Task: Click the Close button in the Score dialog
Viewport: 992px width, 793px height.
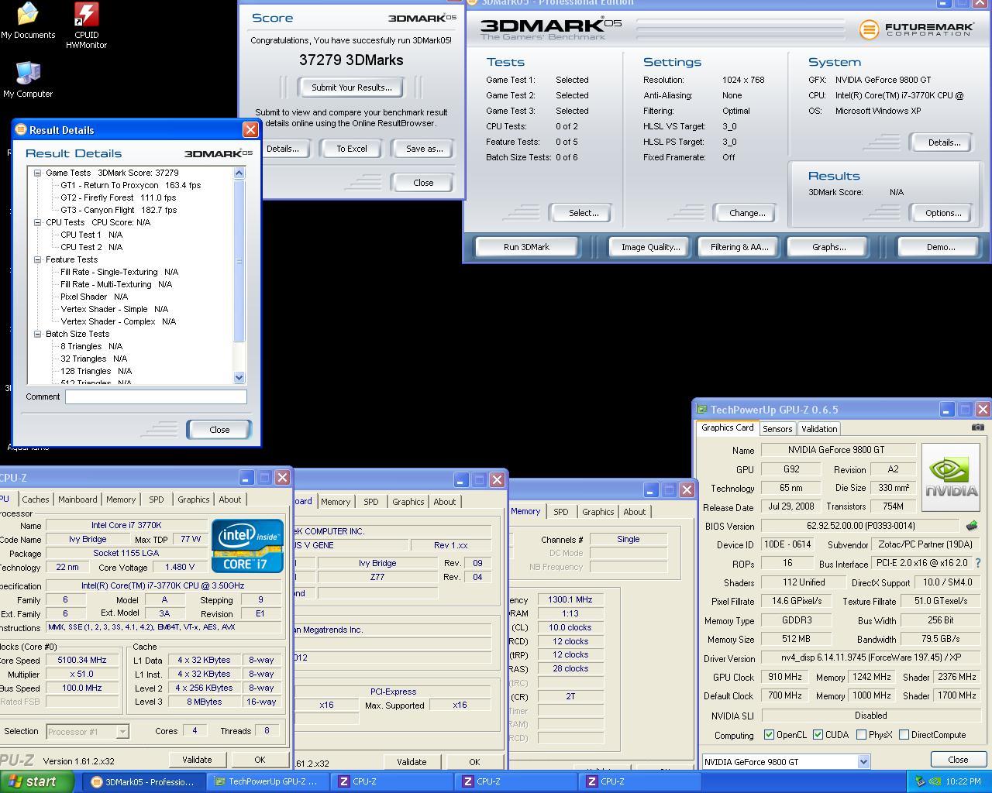Action: click(x=423, y=183)
